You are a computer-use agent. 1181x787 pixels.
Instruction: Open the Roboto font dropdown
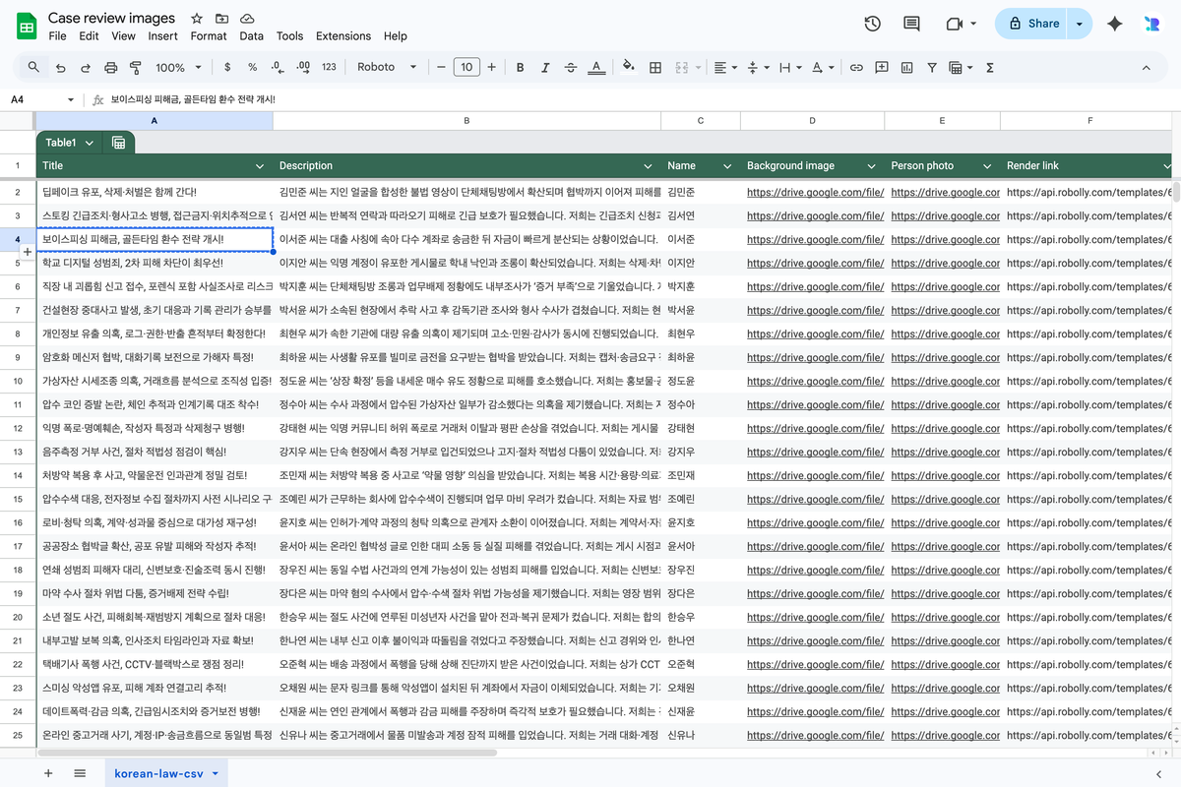pyautogui.click(x=386, y=67)
